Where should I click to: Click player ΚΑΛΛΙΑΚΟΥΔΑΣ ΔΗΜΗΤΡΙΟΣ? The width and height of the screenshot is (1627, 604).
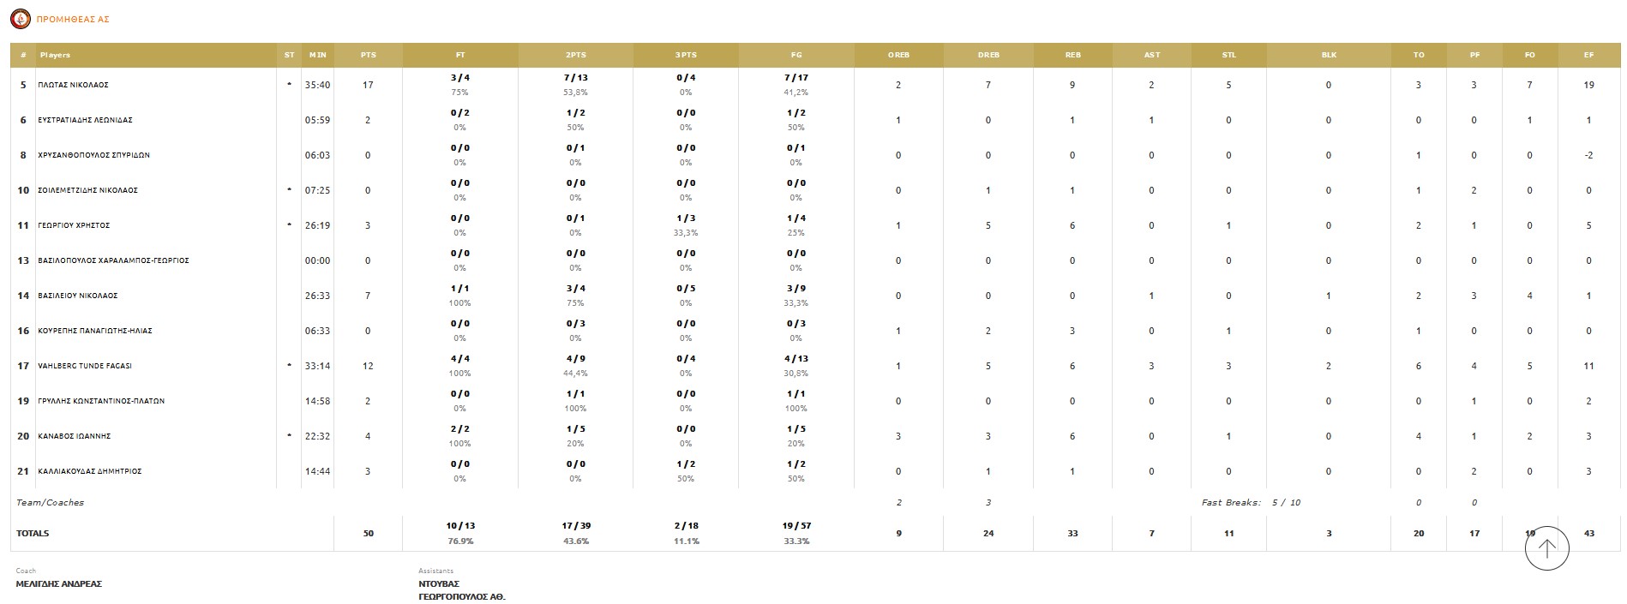(x=90, y=471)
